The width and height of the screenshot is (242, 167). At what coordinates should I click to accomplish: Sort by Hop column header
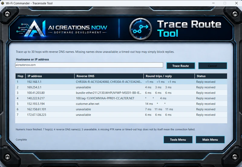(x=20, y=76)
